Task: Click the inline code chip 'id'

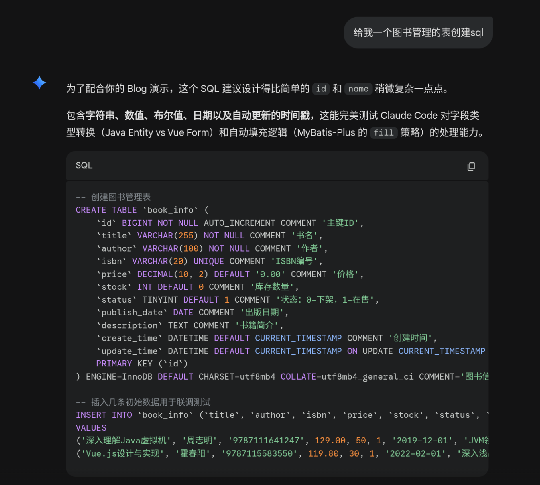Action: (321, 89)
